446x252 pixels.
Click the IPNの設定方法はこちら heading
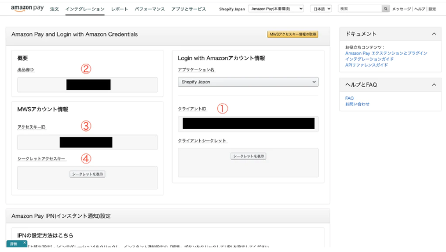45,236
